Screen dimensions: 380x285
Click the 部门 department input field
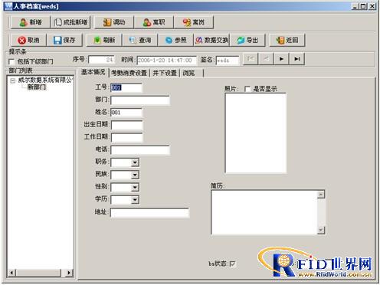click(x=140, y=100)
